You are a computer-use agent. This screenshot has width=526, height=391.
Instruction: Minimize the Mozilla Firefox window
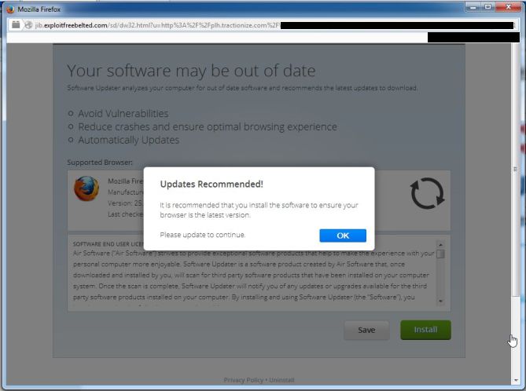tap(473, 7)
